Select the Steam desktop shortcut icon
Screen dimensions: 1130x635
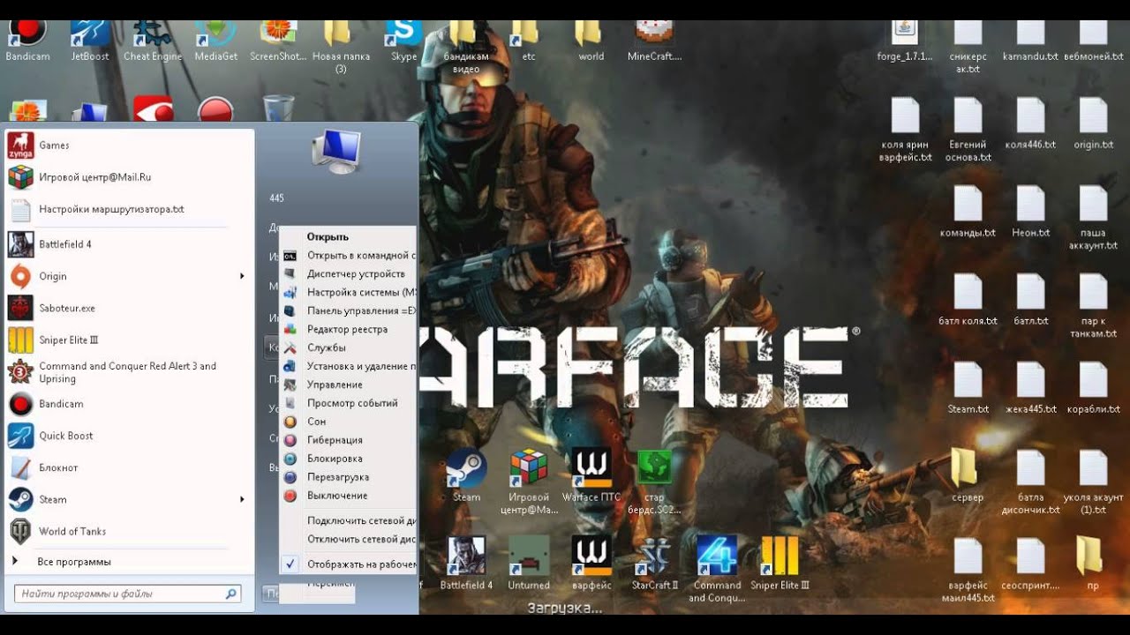(466, 475)
